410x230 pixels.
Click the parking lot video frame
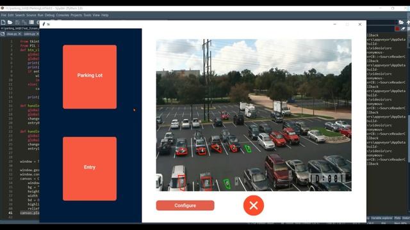pos(254,115)
